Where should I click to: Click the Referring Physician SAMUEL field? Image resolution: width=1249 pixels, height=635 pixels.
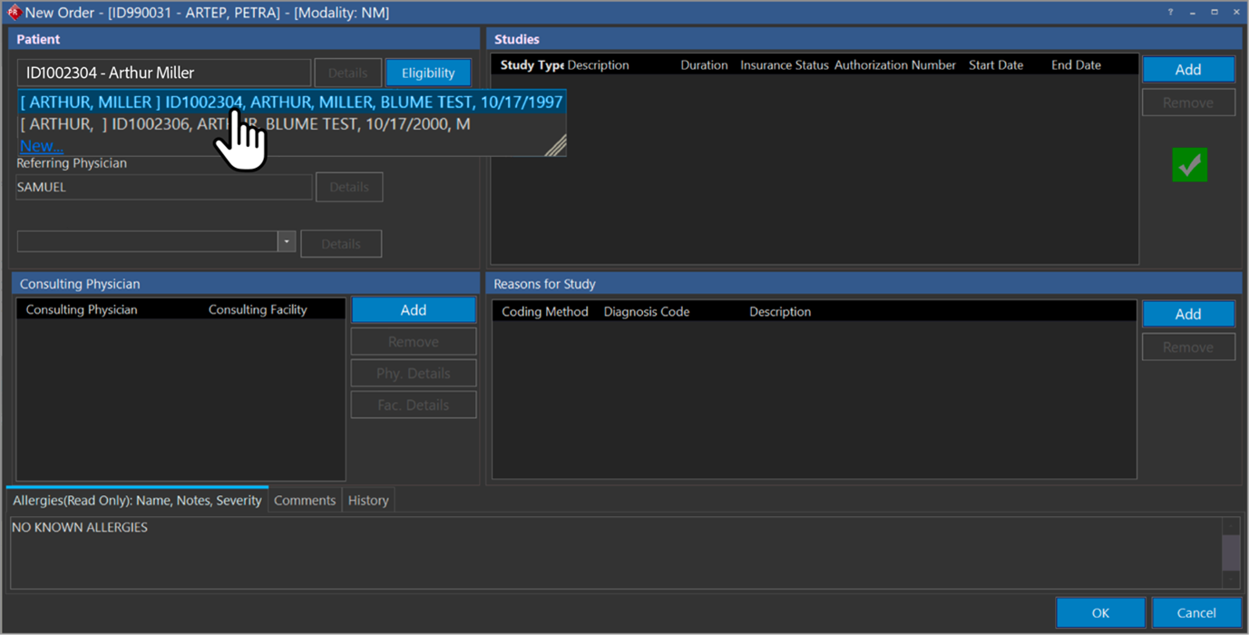(163, 187)
